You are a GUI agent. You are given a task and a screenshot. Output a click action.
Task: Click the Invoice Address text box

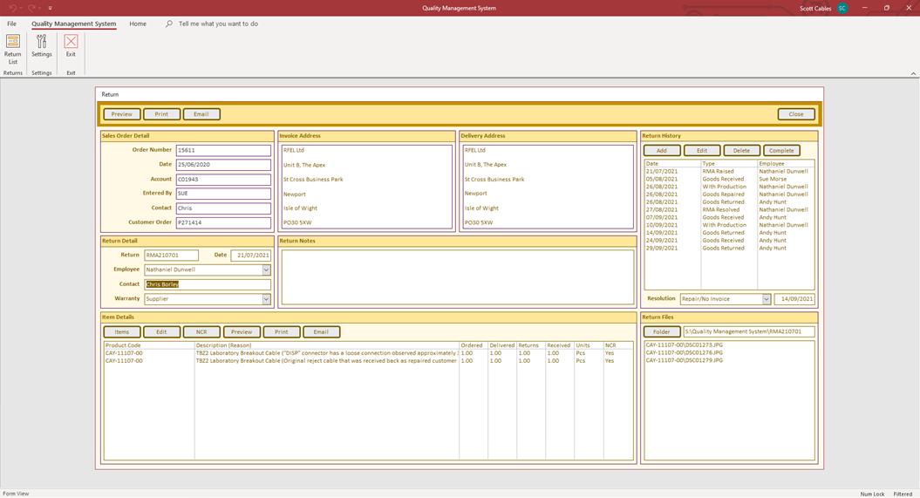367,187
